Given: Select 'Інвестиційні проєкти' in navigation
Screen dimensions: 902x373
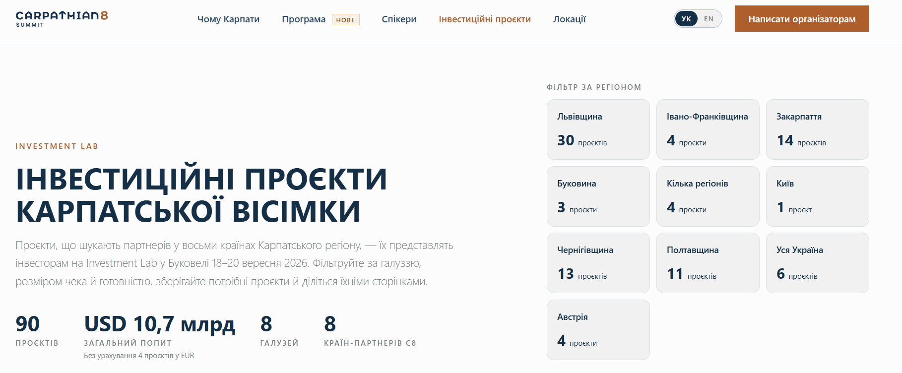Looking at the screenshot, I should click(485, 19).
